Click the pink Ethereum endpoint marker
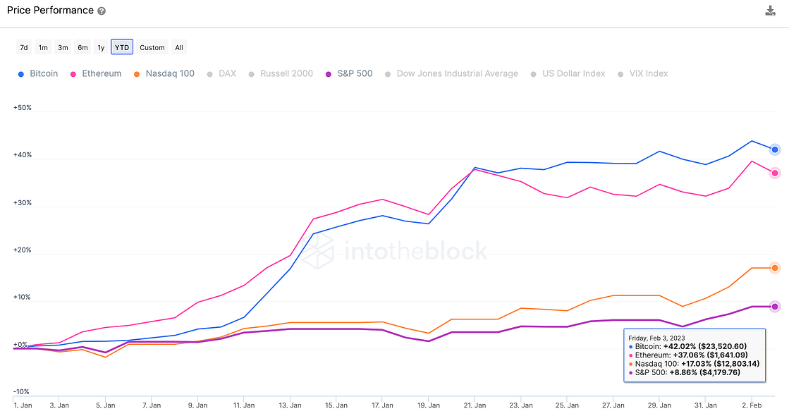This screenshot has height=416, width=789. pyautogui.click(x=775, y=173)
